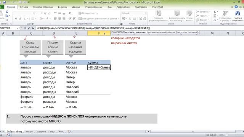This screenshot has width=244, height=137.
Task: Toggle Bold (Ж) formatting
Action: [x=16, y=19]
